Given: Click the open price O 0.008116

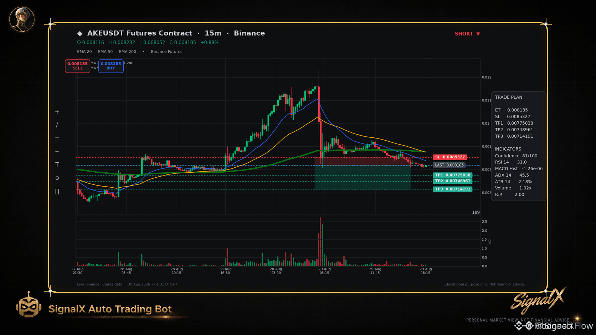Looking at the screenshot, I should pos(91,42).
